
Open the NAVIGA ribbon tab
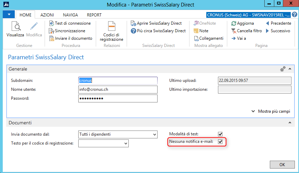(x=70, y=15)
